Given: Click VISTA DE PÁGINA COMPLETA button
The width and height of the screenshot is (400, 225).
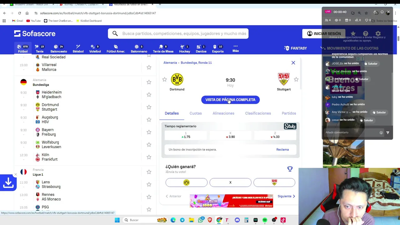Looking at the screenshot, I should 230,100.
